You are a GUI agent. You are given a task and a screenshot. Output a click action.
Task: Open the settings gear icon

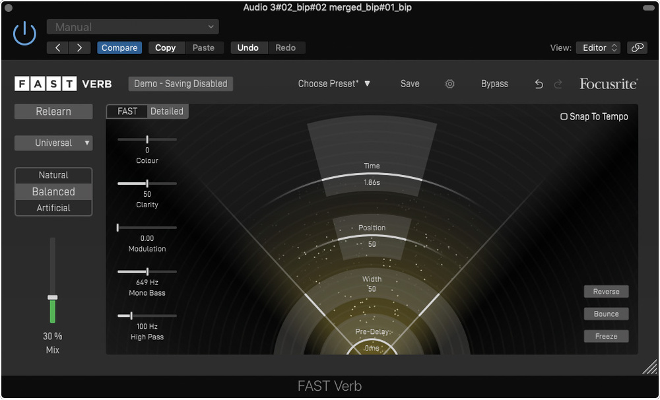[x=450, y=84]
